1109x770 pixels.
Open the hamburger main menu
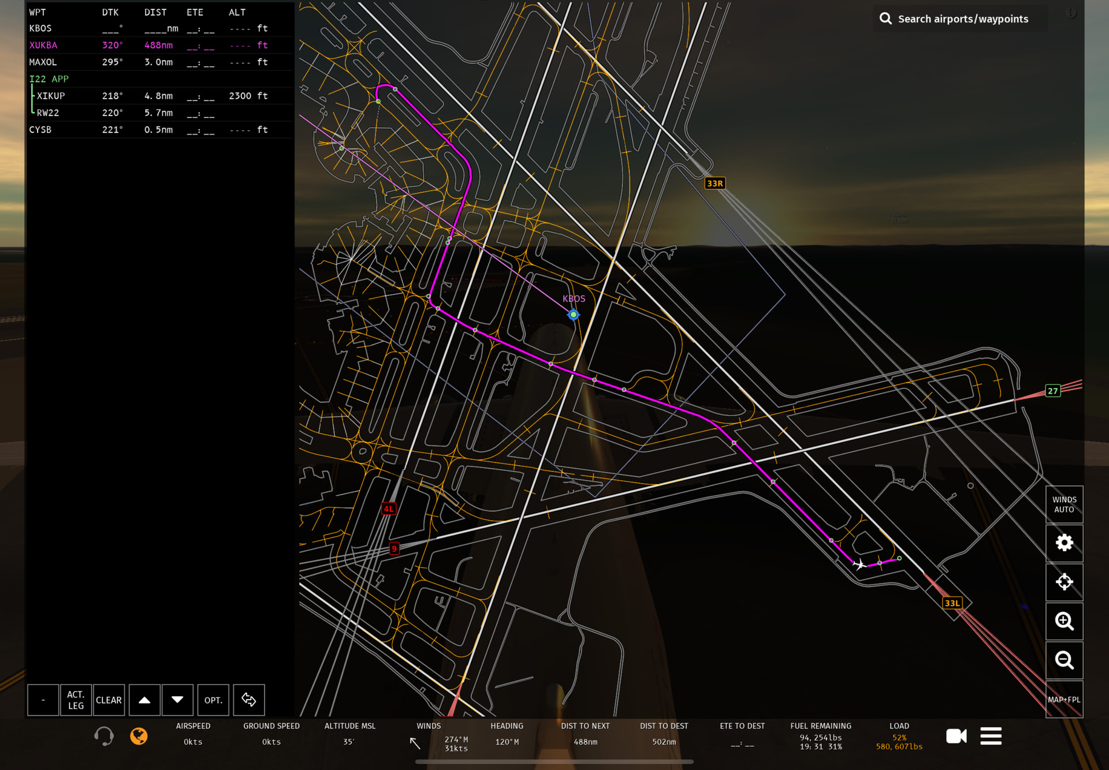tap(991, 736)
